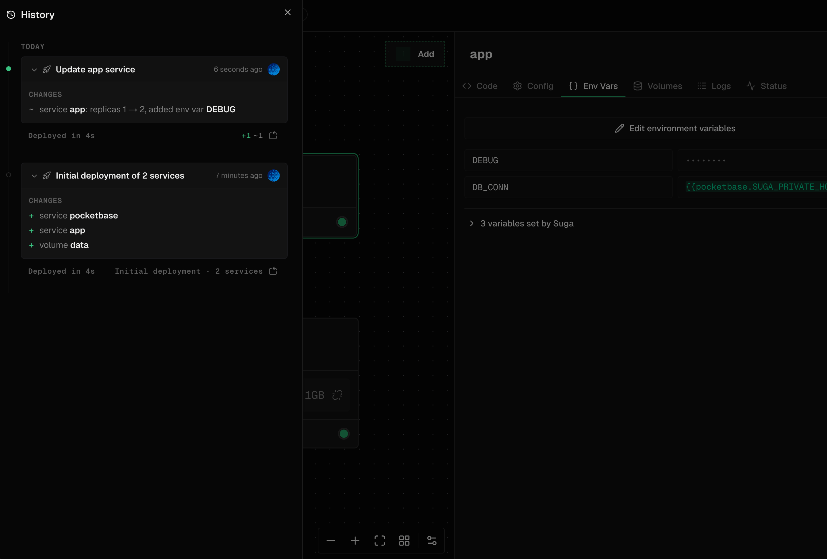Click the green timeline dot for latest deployment
This screenshot has width=827, height=559.
[9, 69]
